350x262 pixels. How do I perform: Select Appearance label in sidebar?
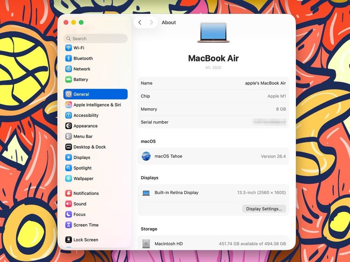click(85, 126)
